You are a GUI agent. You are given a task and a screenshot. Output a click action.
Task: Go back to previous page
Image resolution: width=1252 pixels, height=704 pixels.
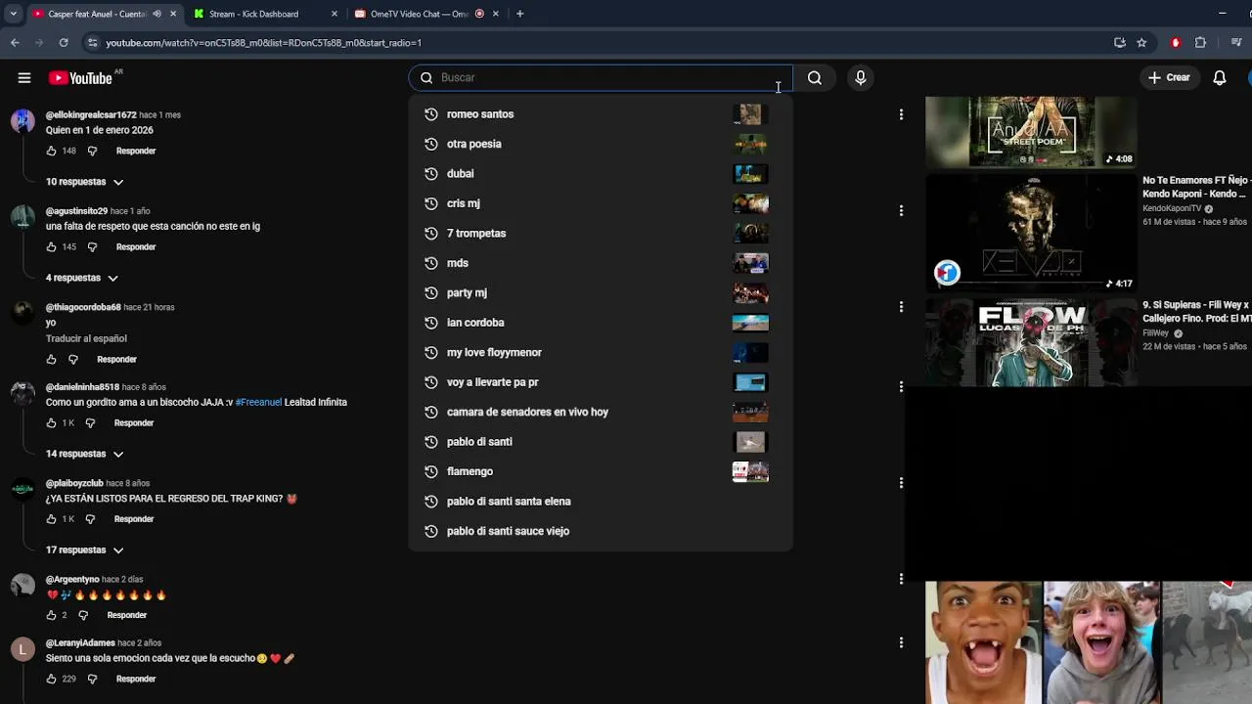point(15,43)
